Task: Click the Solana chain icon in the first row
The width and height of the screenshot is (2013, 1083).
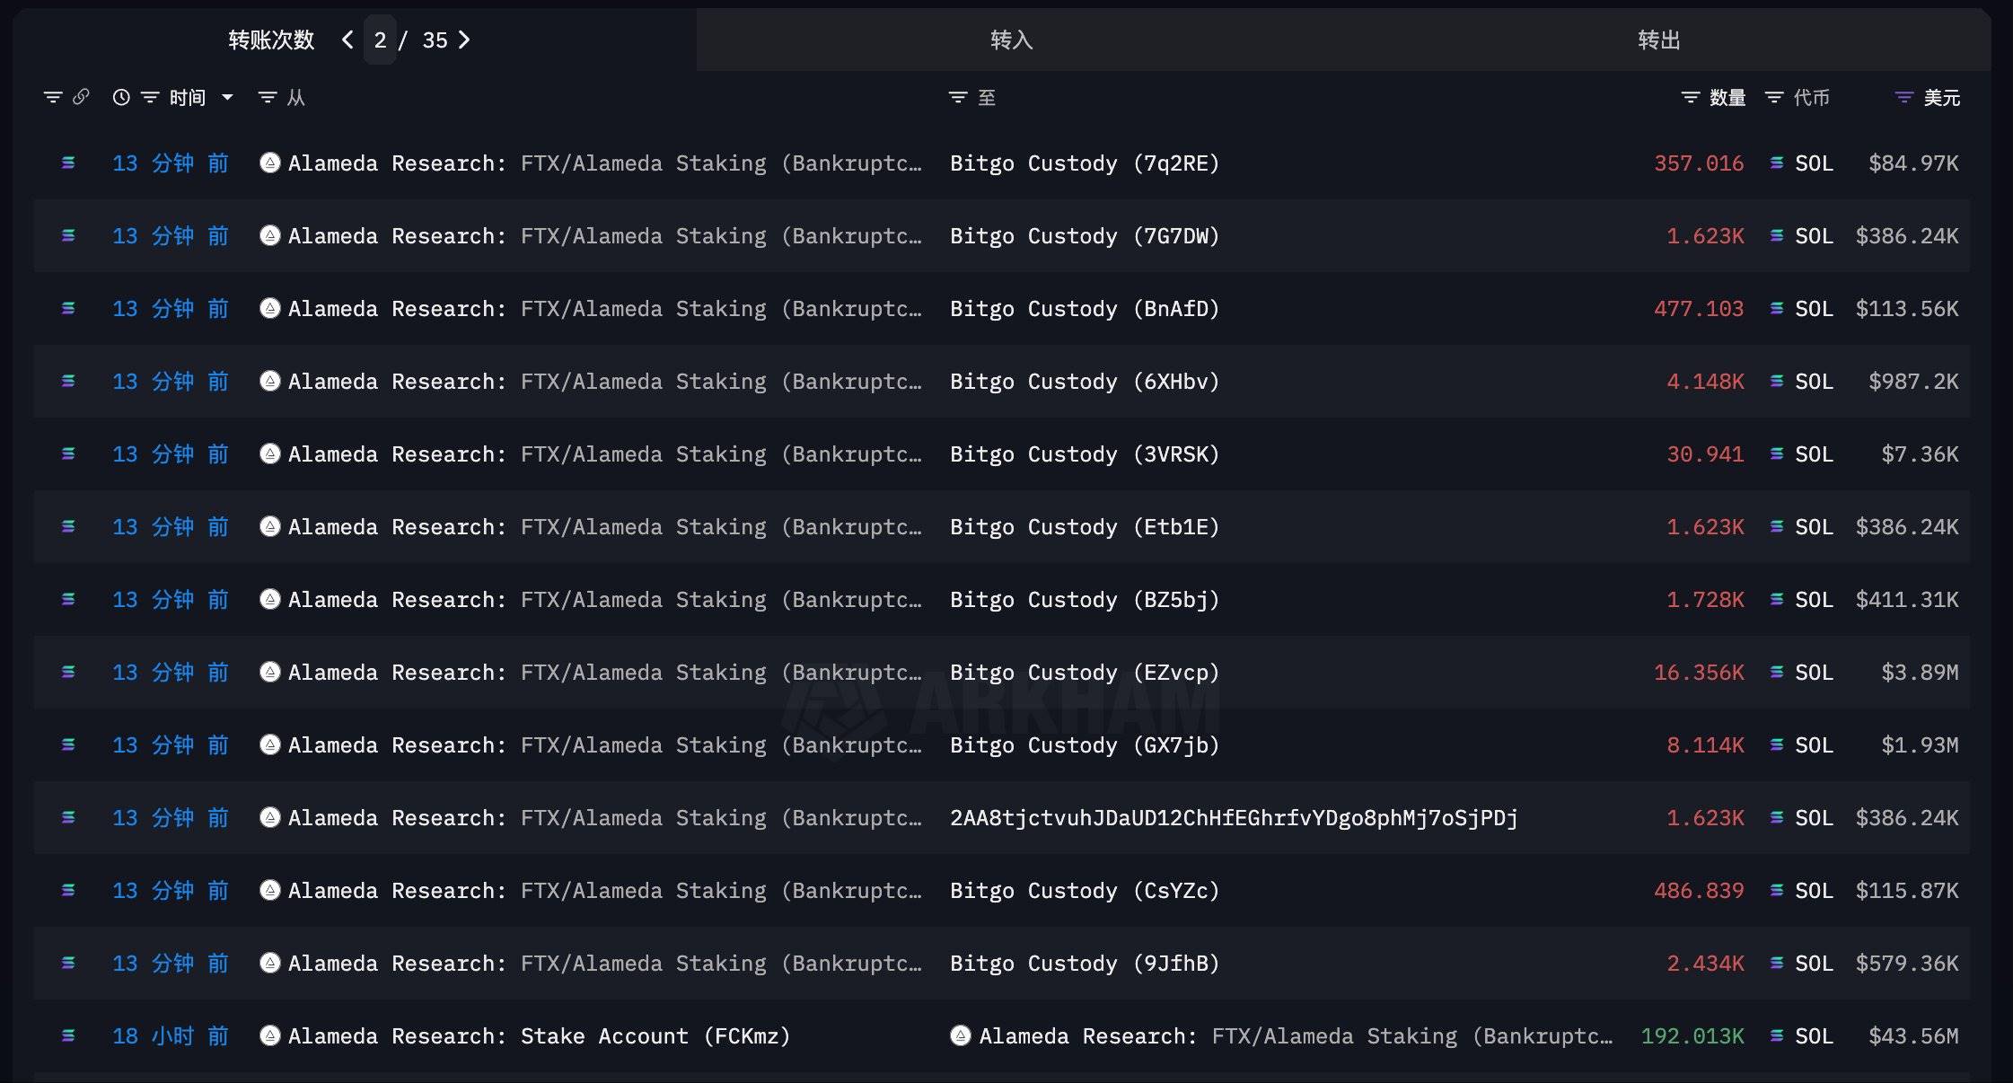Action: tap(68, 163)
